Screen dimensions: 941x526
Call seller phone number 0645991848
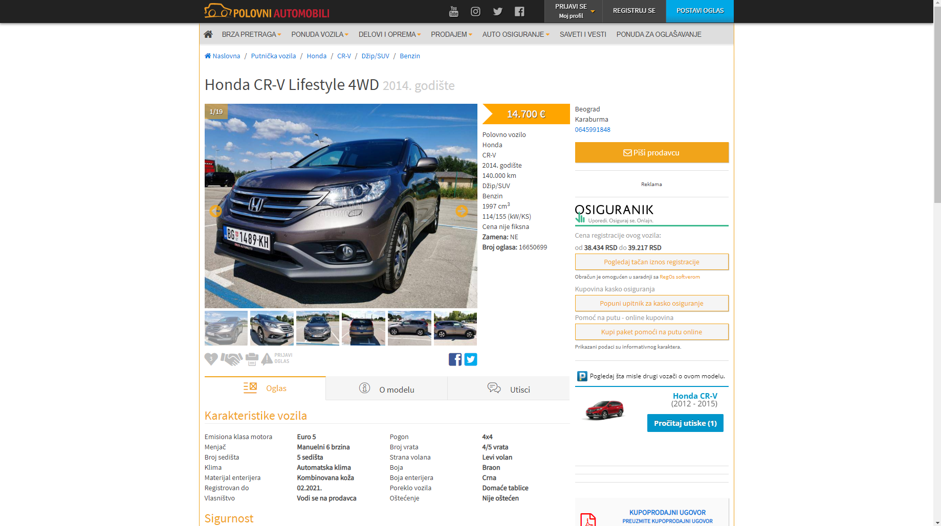[x=593, y=129]
